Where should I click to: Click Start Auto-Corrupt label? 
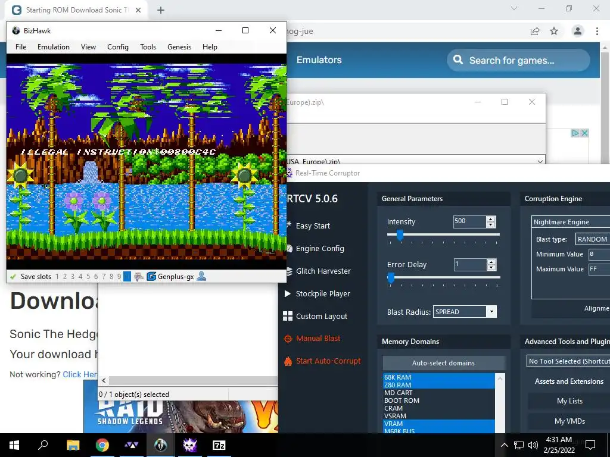[328, 361]
